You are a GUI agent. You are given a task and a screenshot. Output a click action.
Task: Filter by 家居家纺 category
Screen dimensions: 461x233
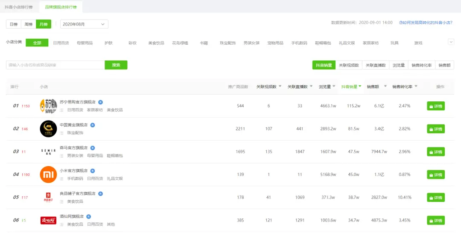pyautogui.click(x=371, y=43)
